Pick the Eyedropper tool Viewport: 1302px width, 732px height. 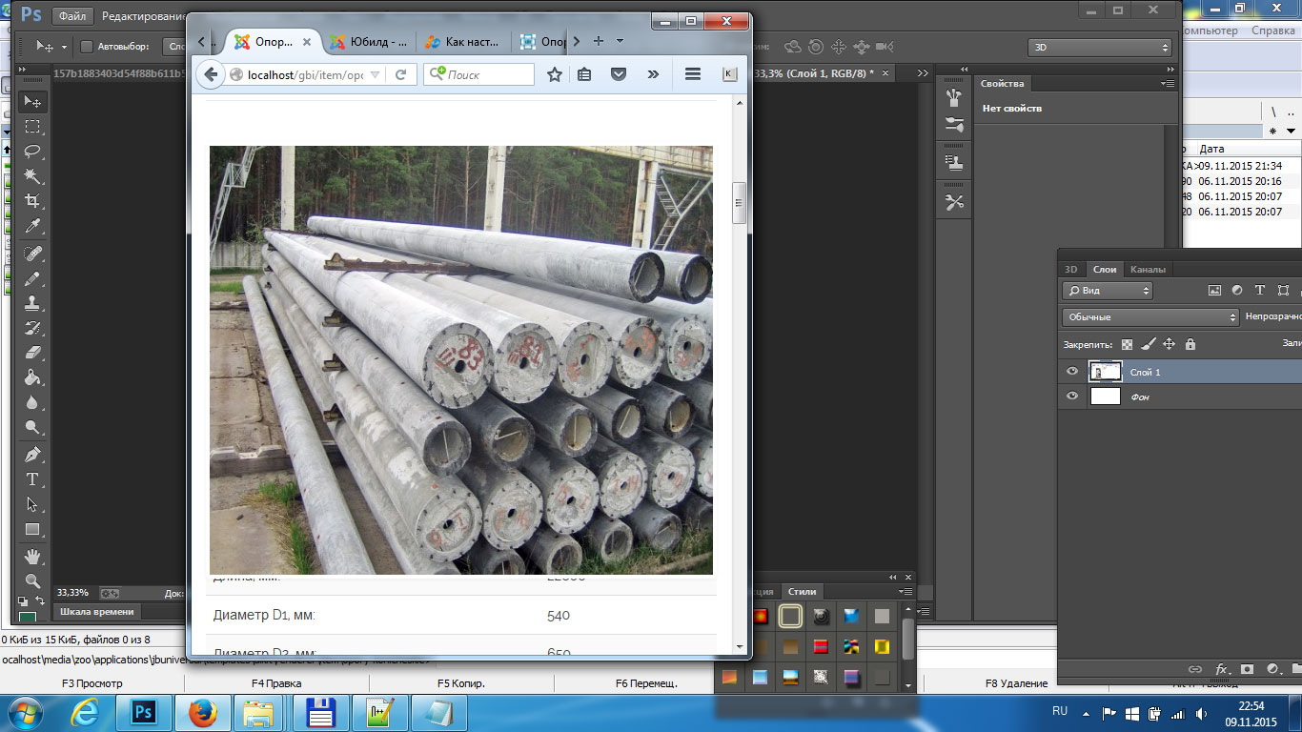[x=32, y=227]
